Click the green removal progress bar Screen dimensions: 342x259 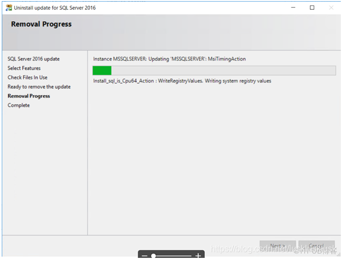coord(214,71)
